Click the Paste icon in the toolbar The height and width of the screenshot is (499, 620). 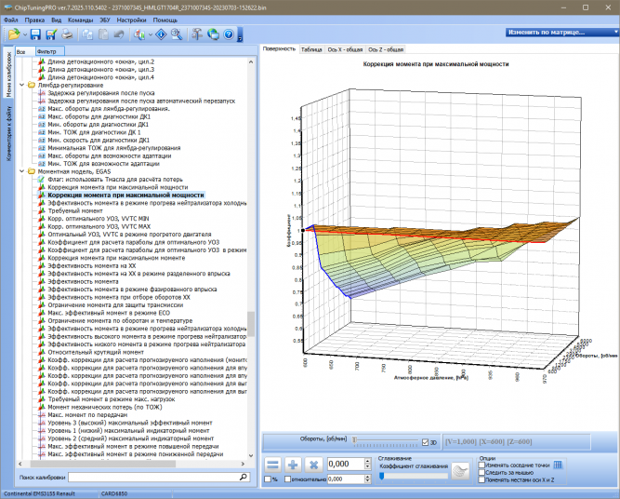[103, 34]
